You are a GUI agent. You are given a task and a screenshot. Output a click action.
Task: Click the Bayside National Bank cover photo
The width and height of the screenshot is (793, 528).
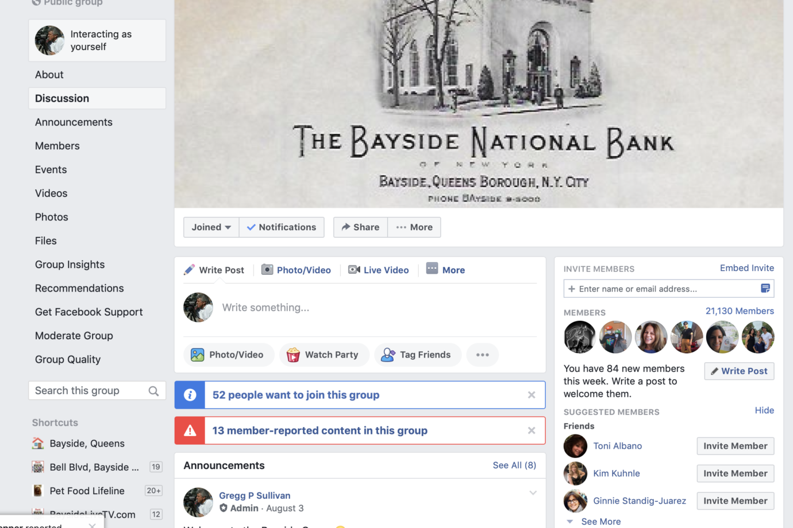[479, 103]
